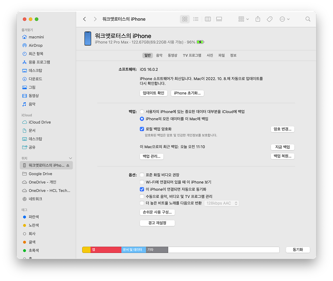Open 동영상 folder in sidebar
Screen dimensions: 333x281
click(x=34, y=96)
